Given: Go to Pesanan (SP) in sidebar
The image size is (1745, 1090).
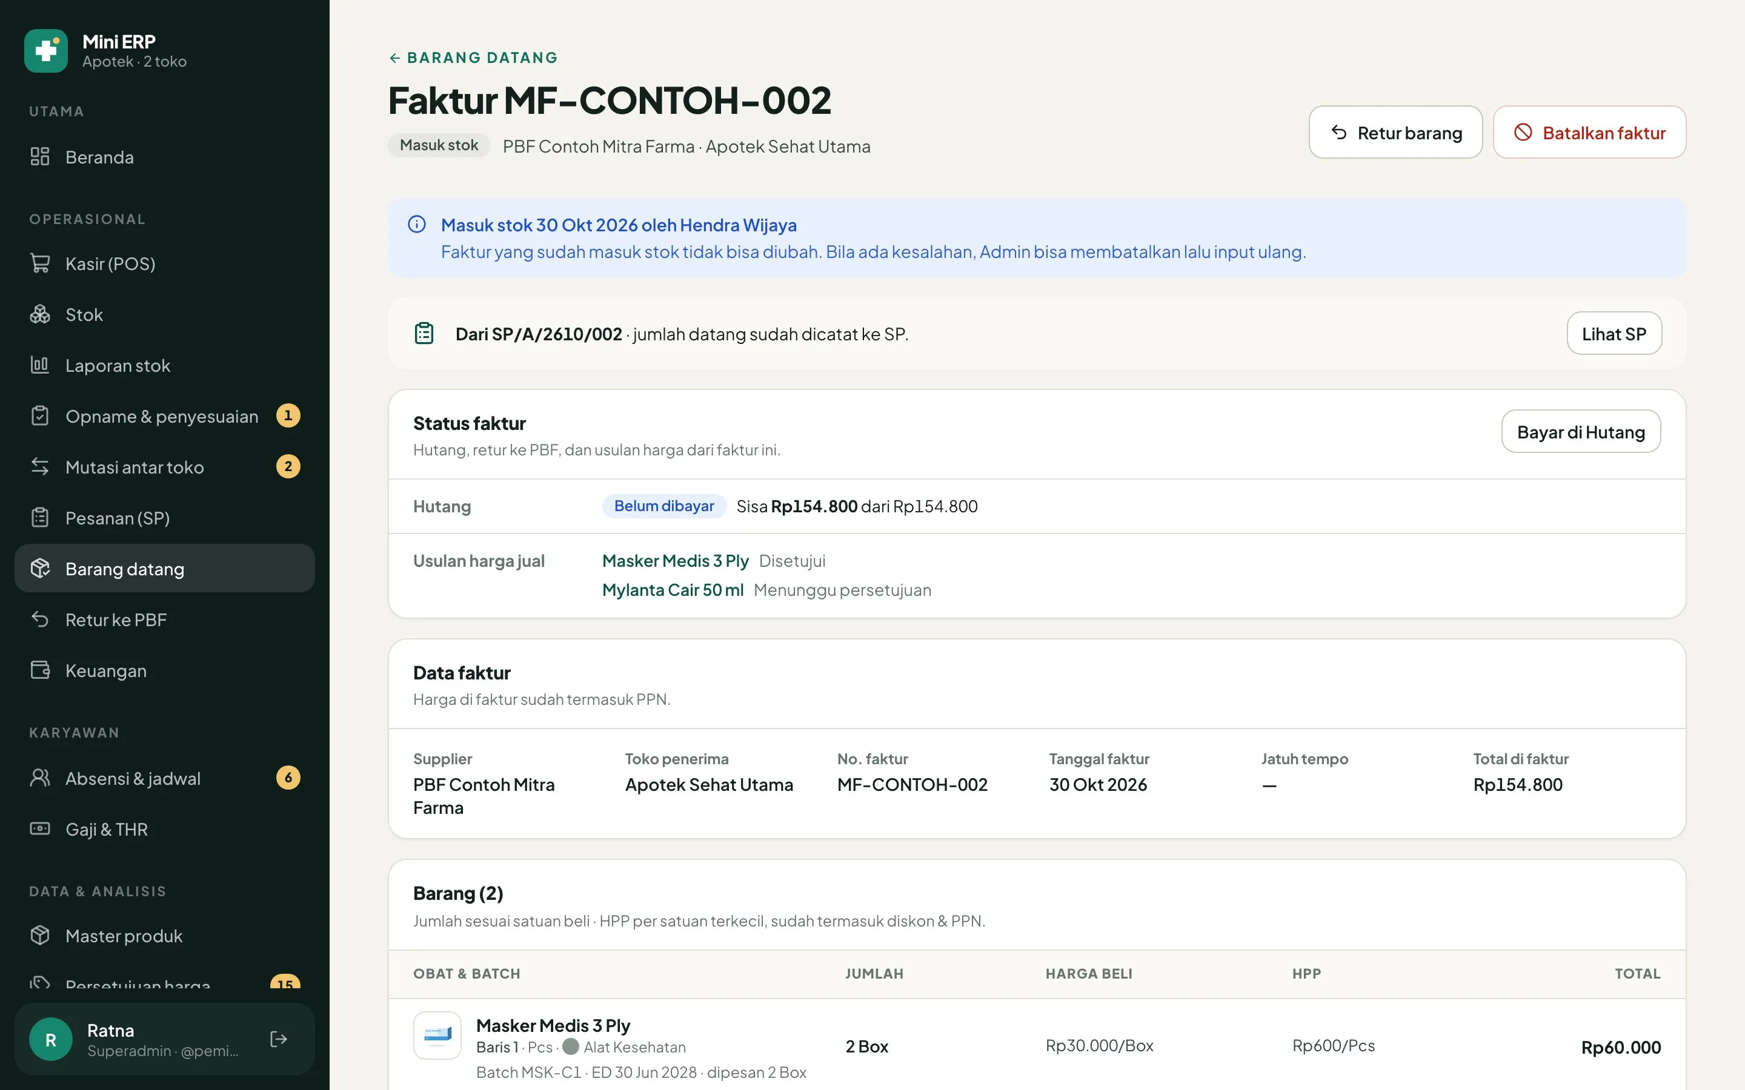Looking at the screenshot, I should click(164, 518).
